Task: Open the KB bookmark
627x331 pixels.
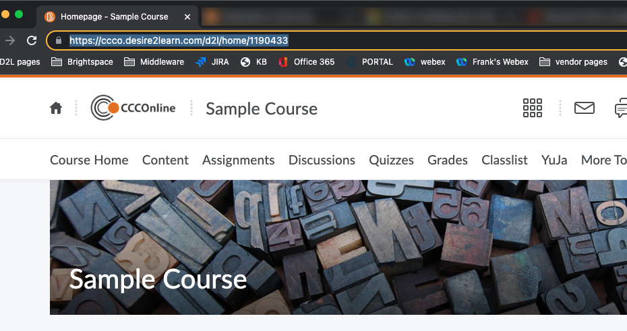Action: click(x=253, y=62)
